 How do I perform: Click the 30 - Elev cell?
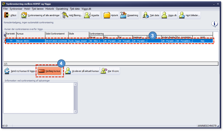click(96, 41)
